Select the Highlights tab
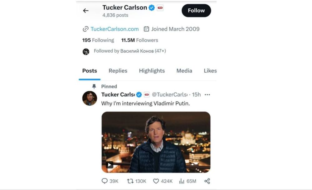Screen dimensions: 312x190 pyautogui.click(x=152, y=71)
